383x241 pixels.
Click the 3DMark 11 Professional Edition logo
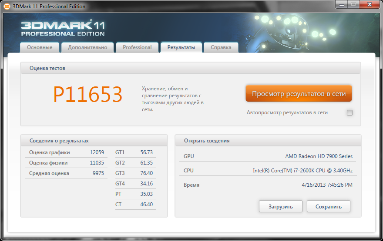pos(63,29)
